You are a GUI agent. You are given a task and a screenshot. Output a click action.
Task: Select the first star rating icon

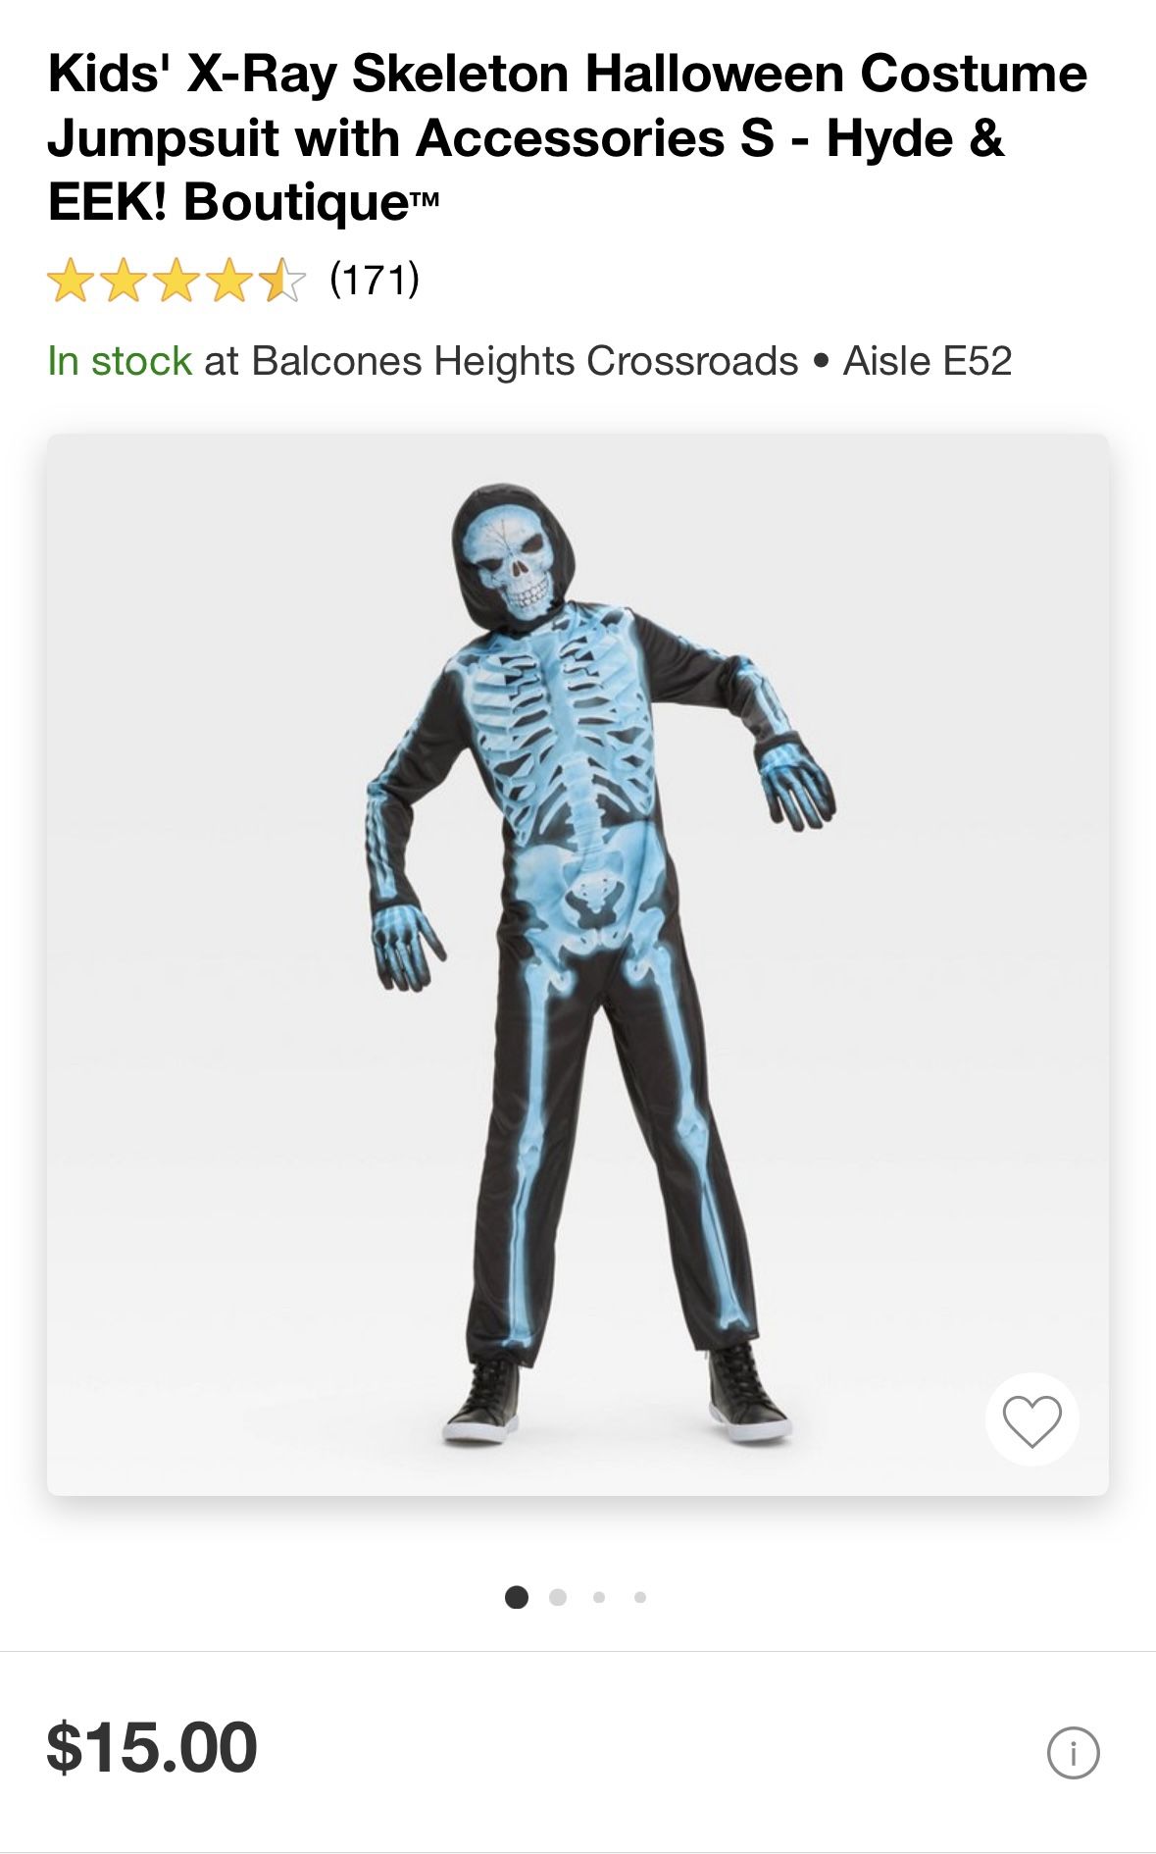70,281
